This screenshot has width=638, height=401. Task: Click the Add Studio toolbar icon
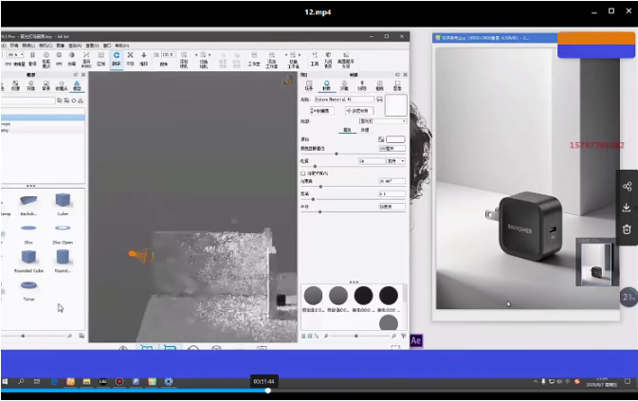pos(272,60)
